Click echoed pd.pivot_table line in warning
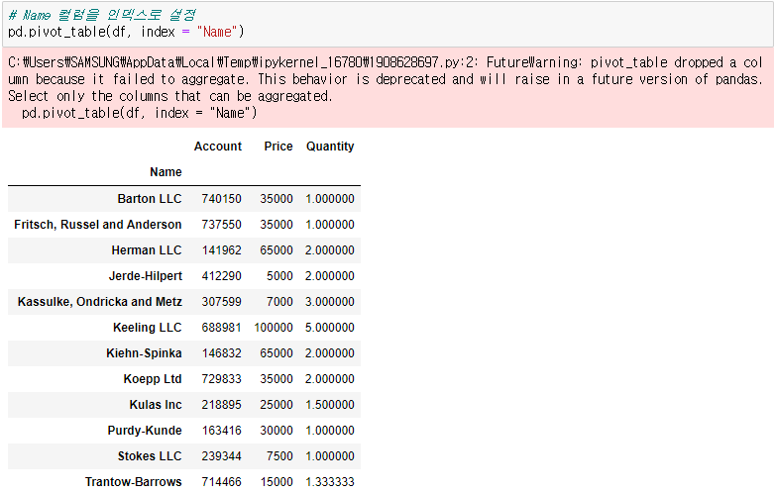This screenshot has width=775, height=493. point(140,113)
